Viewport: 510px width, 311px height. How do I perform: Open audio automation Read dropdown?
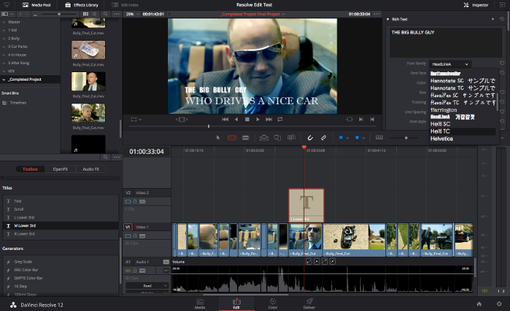coord(147,286)
